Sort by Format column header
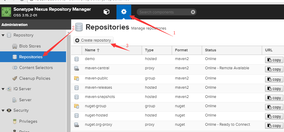Viewport: 284px width, 132px height. 187,50
